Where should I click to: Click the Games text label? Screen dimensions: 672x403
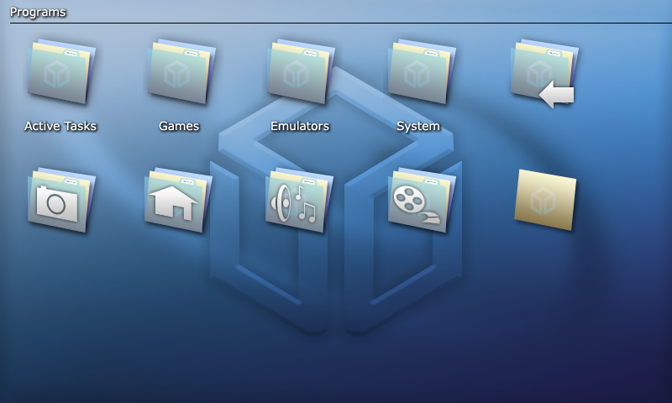click(x=179, y=126)
